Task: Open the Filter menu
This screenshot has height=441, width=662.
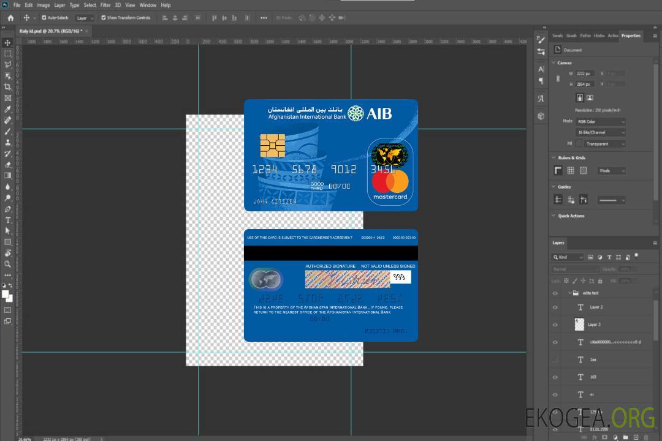Action: 105,5
